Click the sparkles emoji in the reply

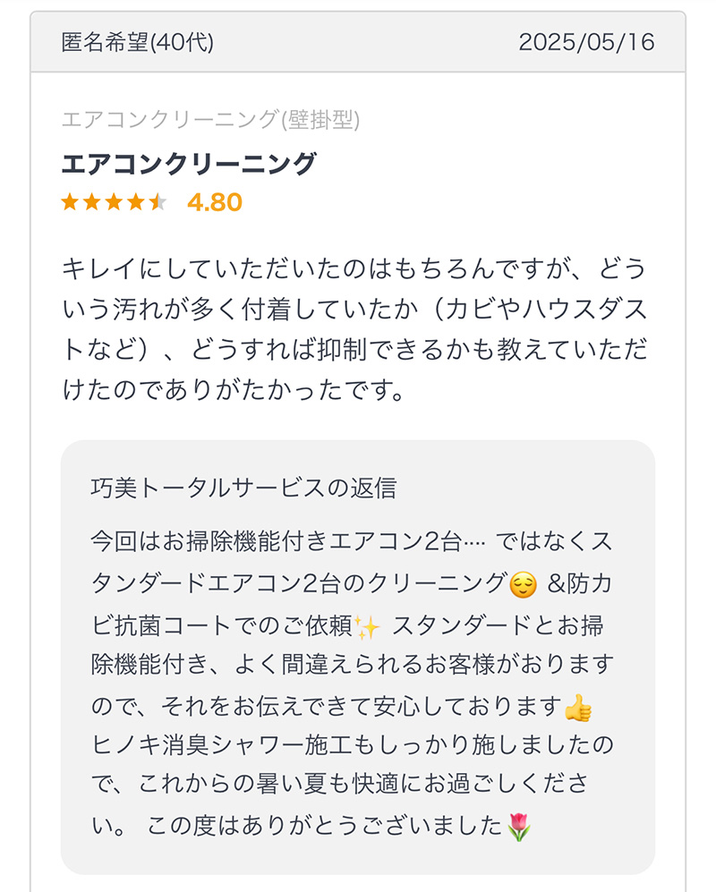click(367, 627)
